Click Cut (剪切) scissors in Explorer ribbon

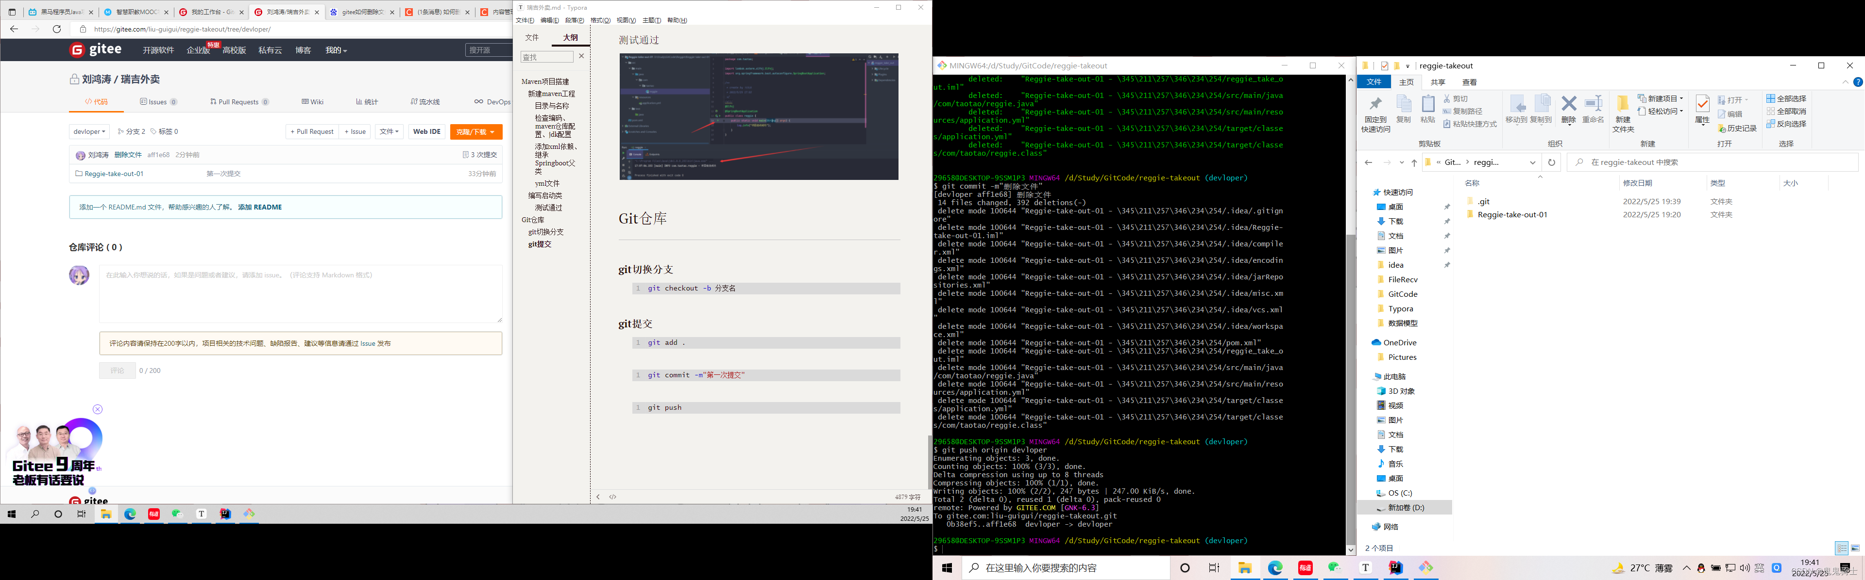pos(1455,99)
